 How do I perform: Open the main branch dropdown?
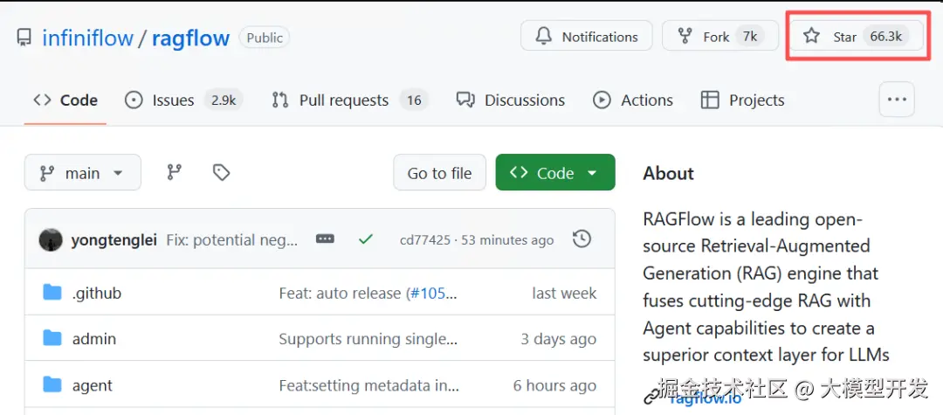(x=82, y=173)
